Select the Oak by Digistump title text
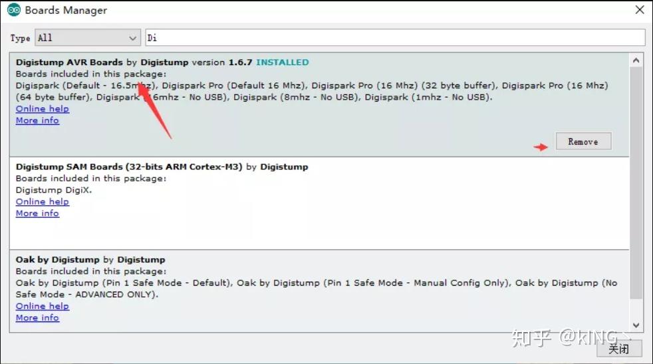Screen dimensions: 653x364 [x=57, y=259]
